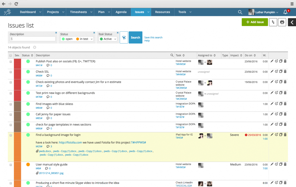Image resolution: width=296 pixels, height=187 pixels.
Task: Click the green 'Add issue' button
Action: (x=255, y=22)
